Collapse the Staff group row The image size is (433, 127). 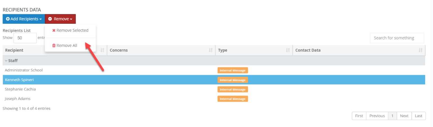click(214, 61)
